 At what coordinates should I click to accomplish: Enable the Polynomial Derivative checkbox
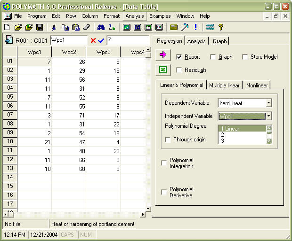pyautogui.click(x=164, y=192)
